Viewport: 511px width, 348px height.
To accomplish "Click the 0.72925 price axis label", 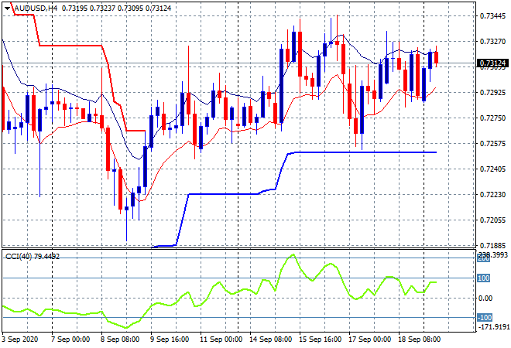I will click(x=492, y=93).
